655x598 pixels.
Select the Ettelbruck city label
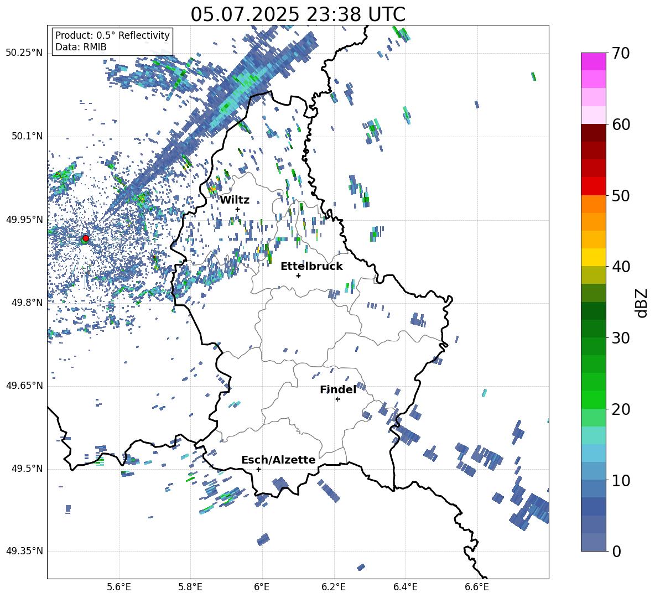click(311, 267)
